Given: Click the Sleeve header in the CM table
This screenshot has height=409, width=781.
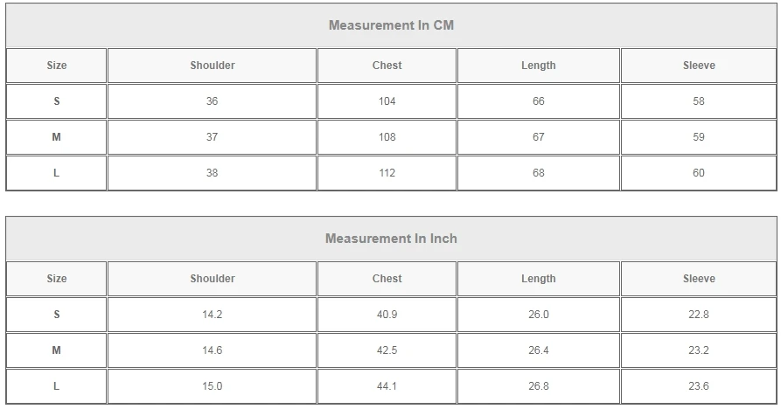Looking at the screenshot, I should 699,66.
